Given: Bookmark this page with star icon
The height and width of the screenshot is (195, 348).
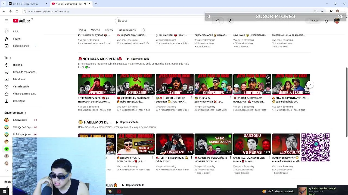Looking at the screenshot, I should pyautogui.click(x=322, y=11).
